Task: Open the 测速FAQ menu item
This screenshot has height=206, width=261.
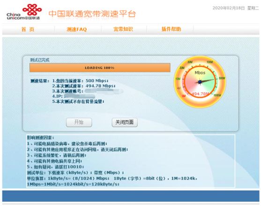Action: coord(77,30)
